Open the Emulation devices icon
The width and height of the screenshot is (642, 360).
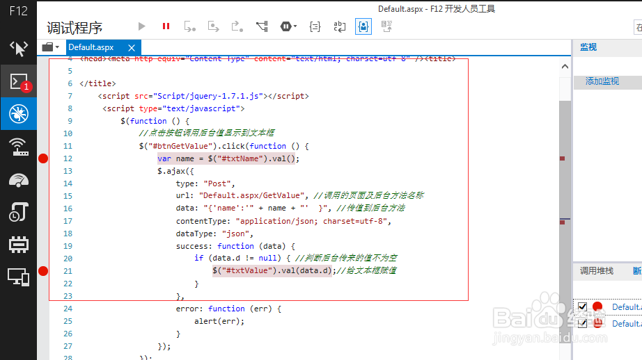click(18, 277)
